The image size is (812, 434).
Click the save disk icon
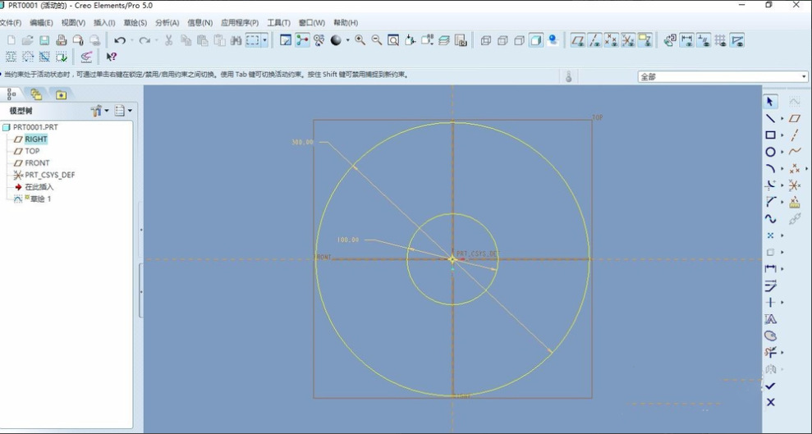click(44, 40)
